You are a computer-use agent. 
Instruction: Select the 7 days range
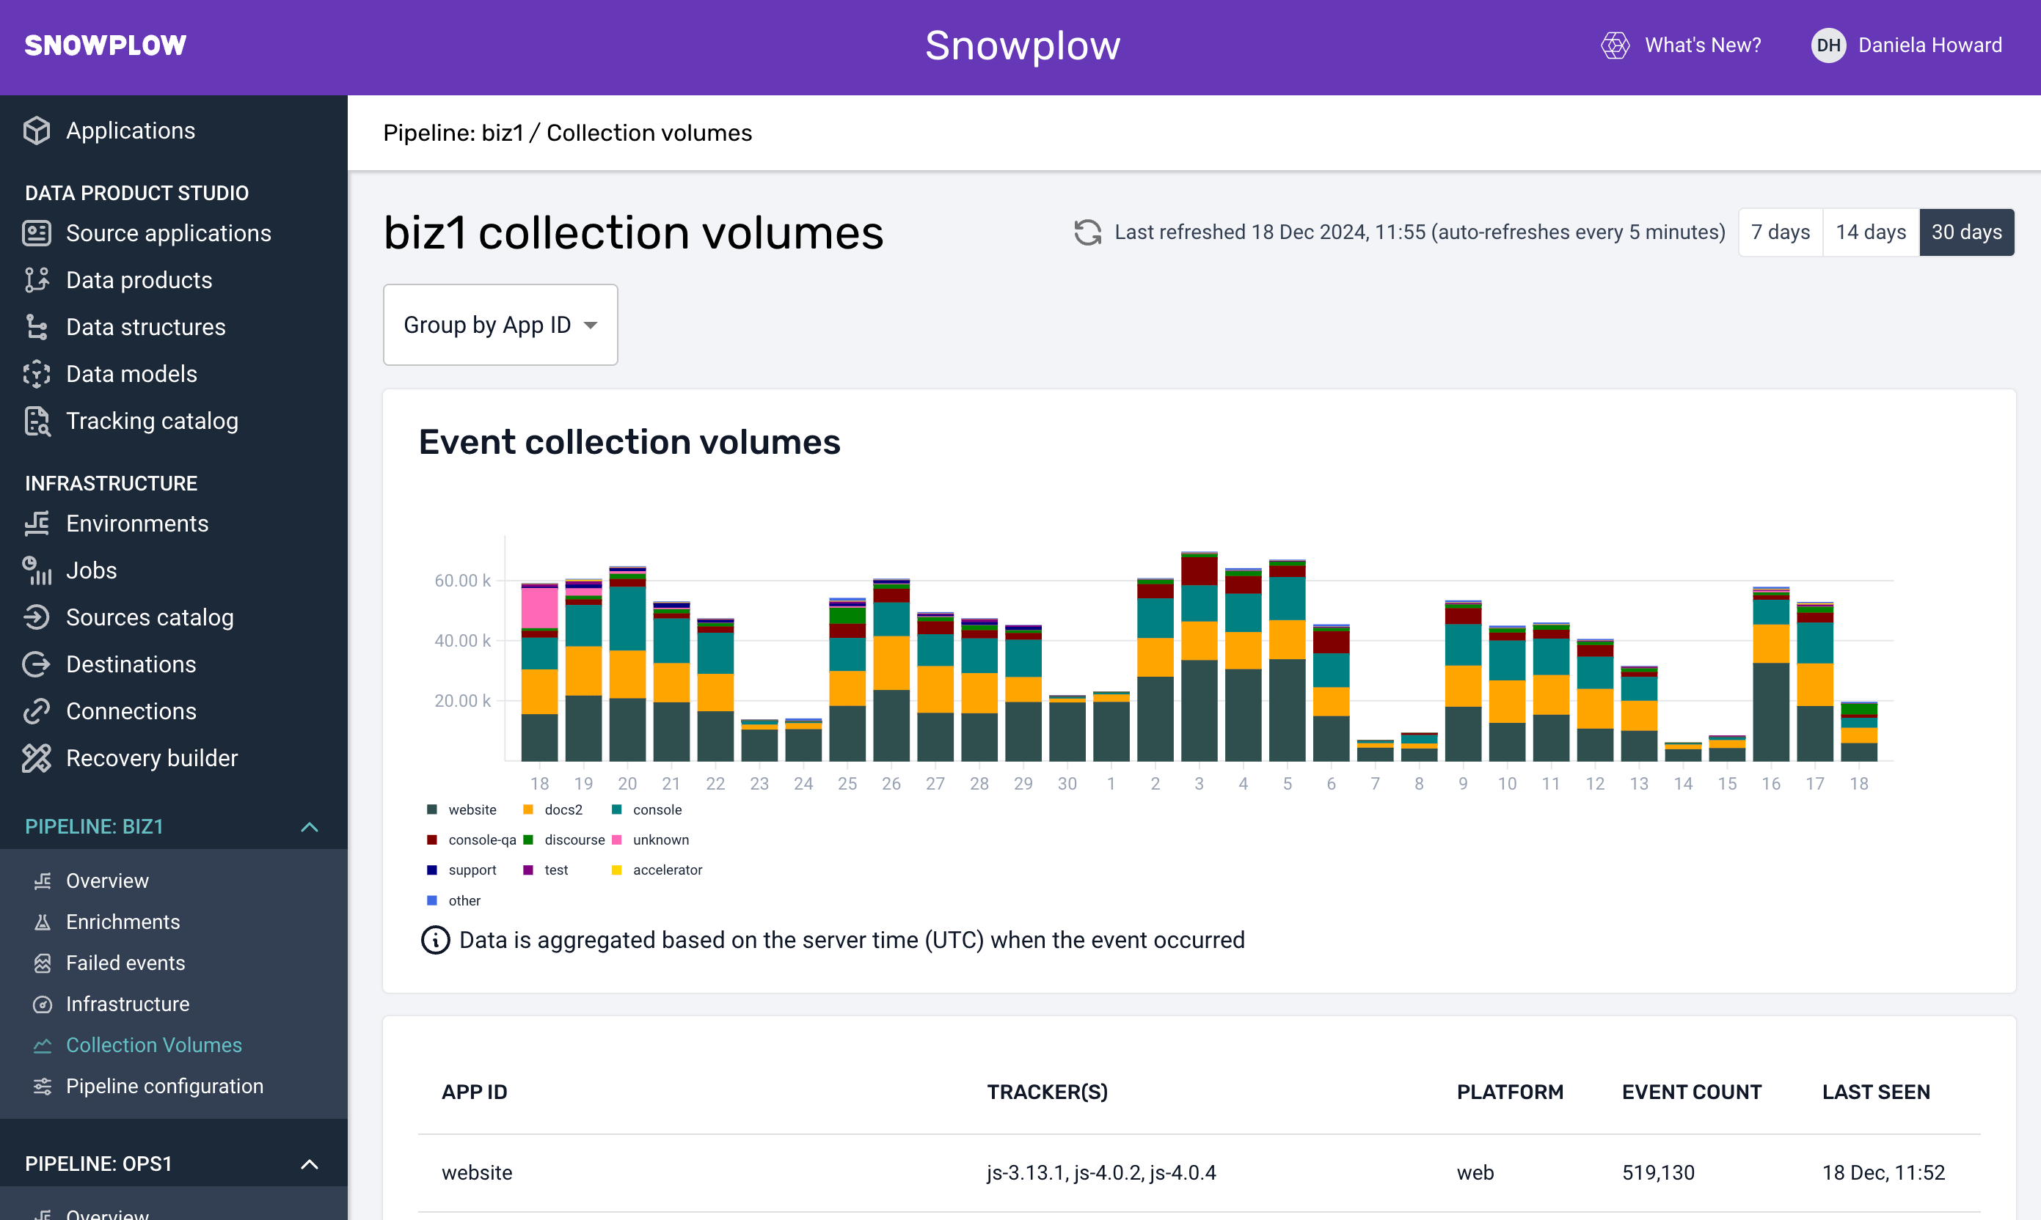coord(1781,232)
